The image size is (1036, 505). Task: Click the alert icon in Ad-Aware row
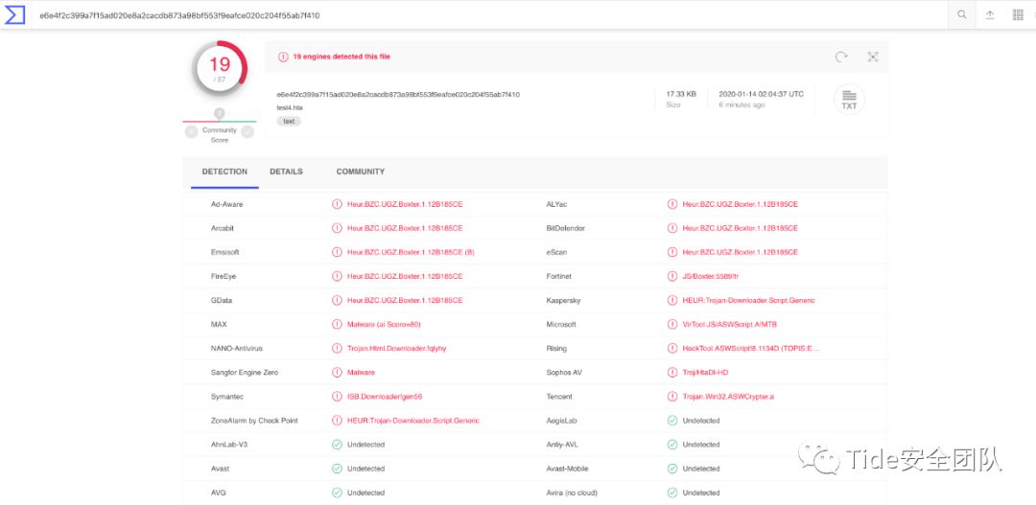pos(337,204)
